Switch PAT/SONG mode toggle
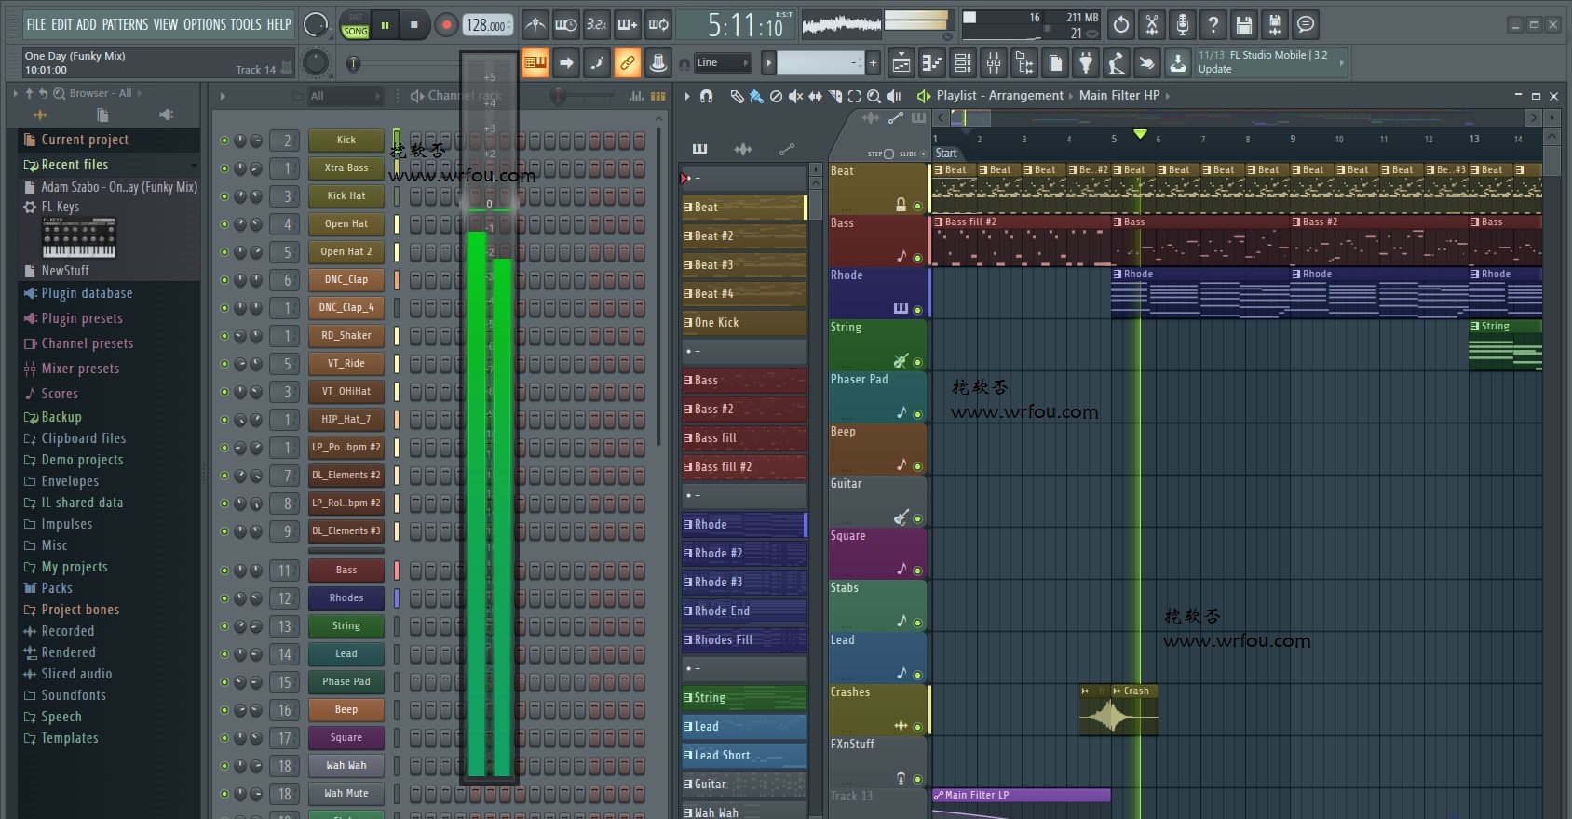 (356, 25)
